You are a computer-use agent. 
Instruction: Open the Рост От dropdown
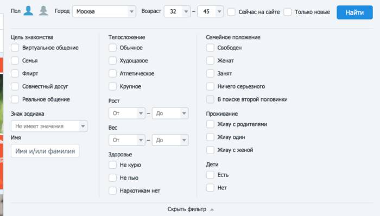pos(127,113)
